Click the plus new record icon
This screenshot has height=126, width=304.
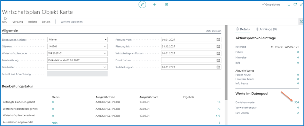pos(155,4)
